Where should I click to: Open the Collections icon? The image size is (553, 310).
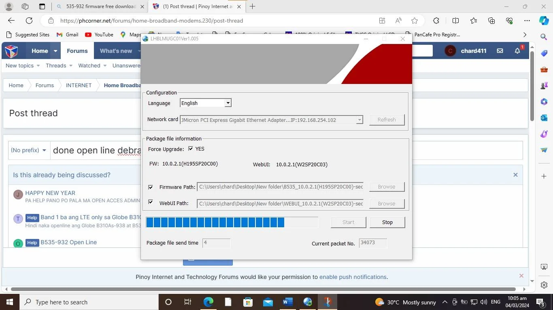click(x=491, y=21)
